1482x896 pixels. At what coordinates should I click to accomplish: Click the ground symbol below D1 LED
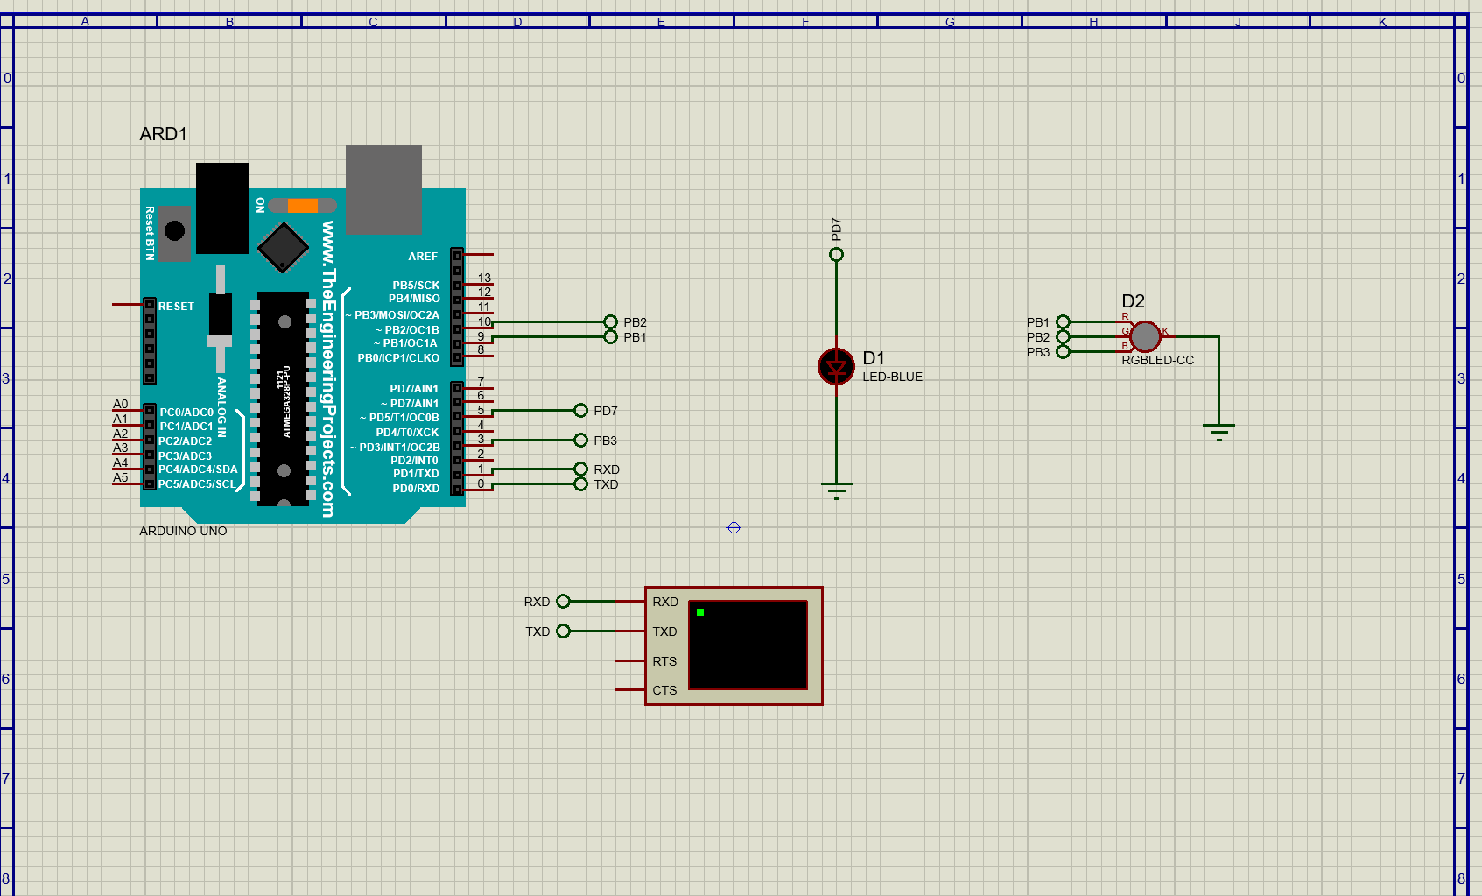click(x=837, y=490)
